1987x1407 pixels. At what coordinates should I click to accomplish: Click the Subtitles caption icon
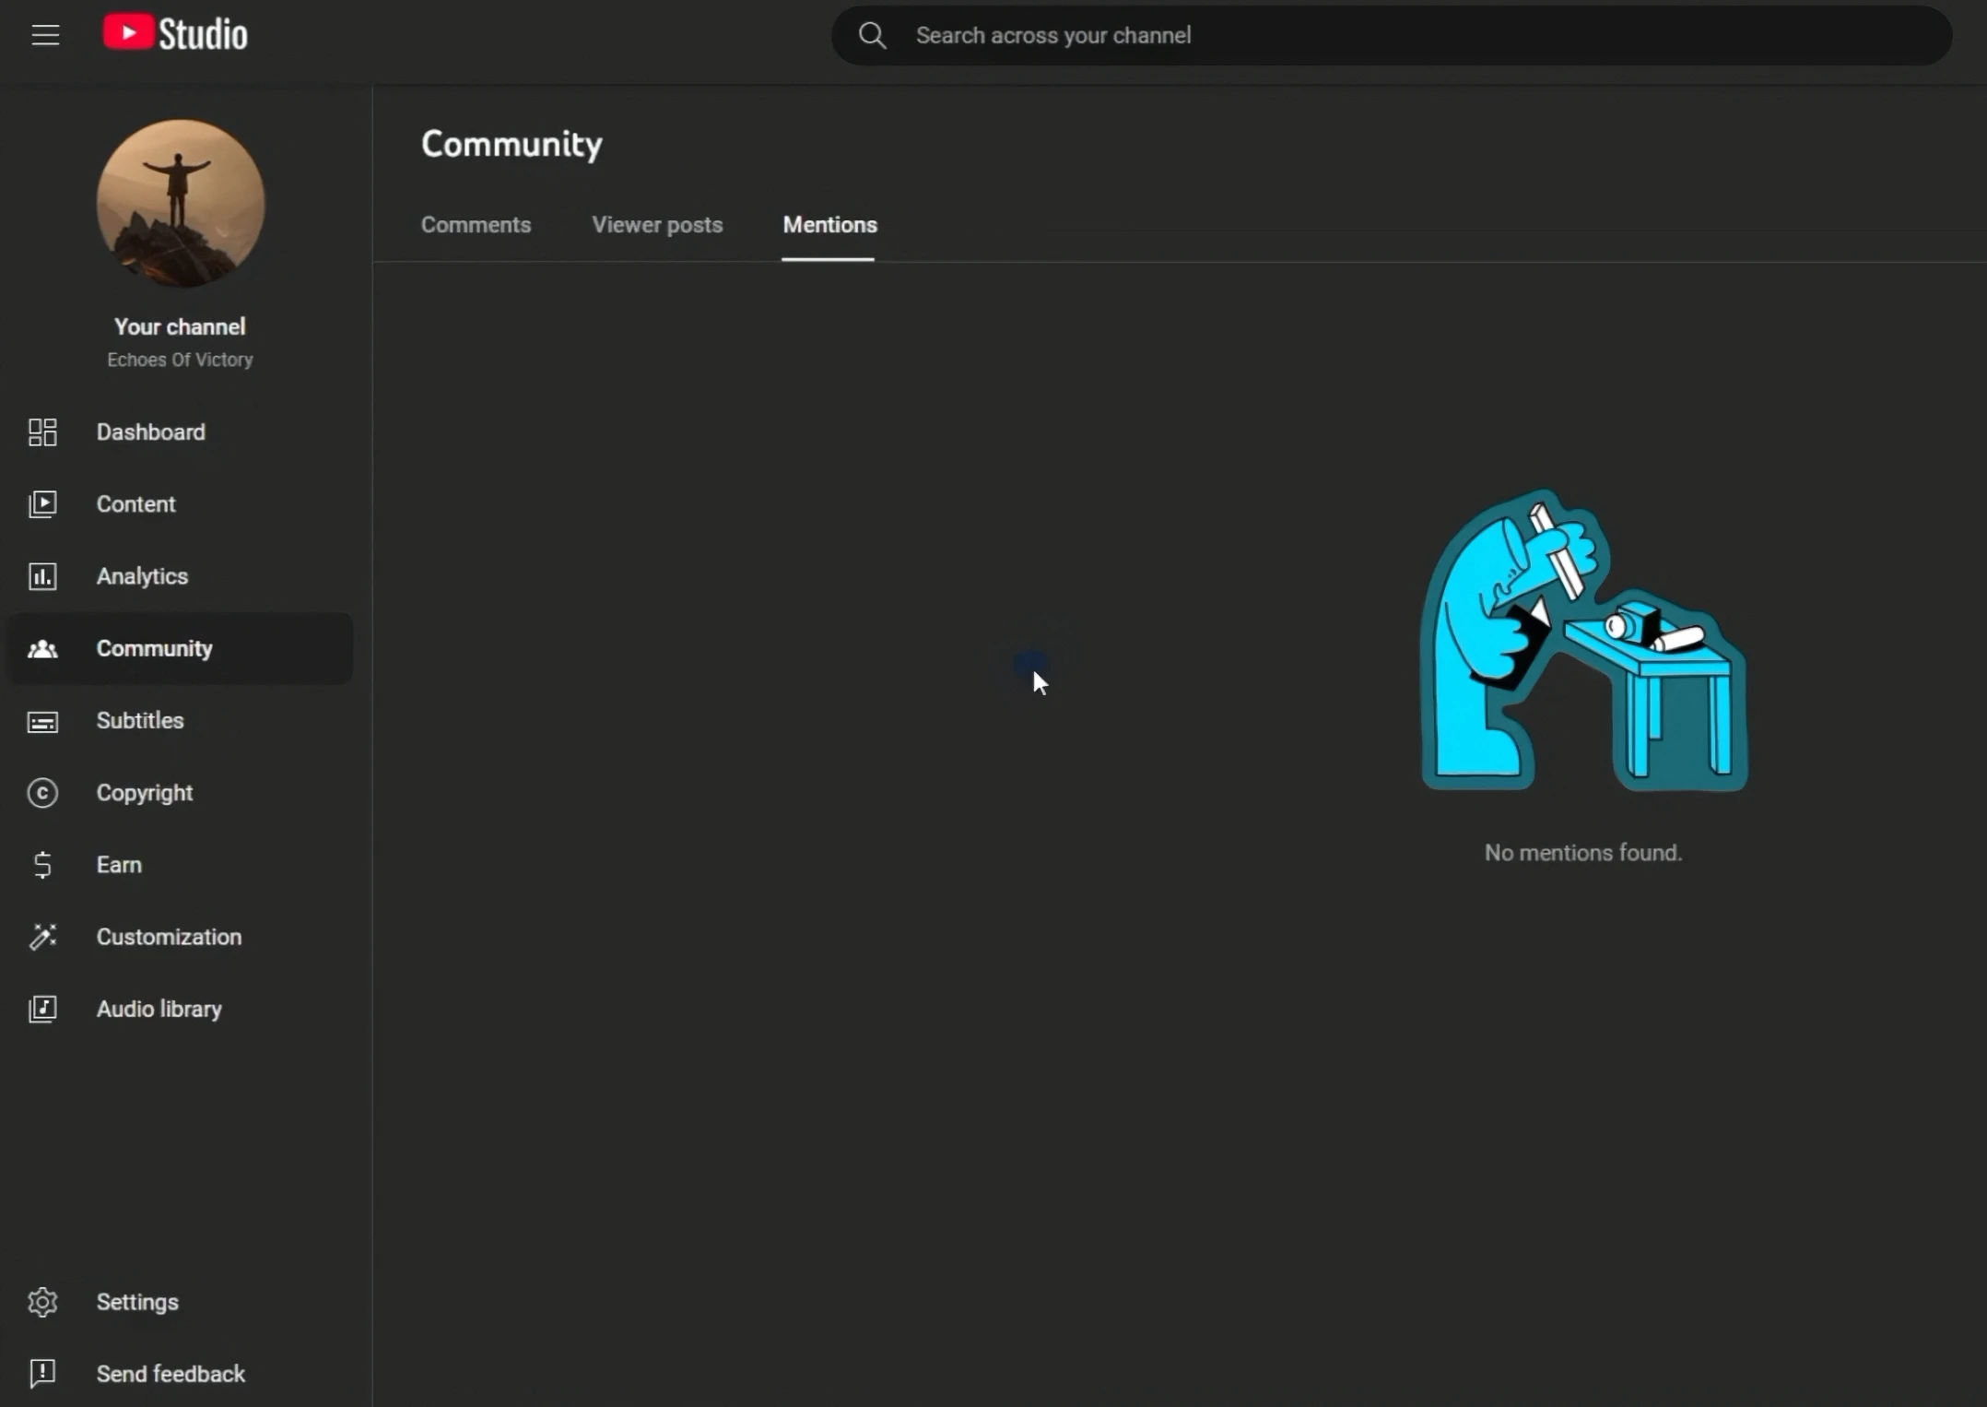[x=42, y=721]
